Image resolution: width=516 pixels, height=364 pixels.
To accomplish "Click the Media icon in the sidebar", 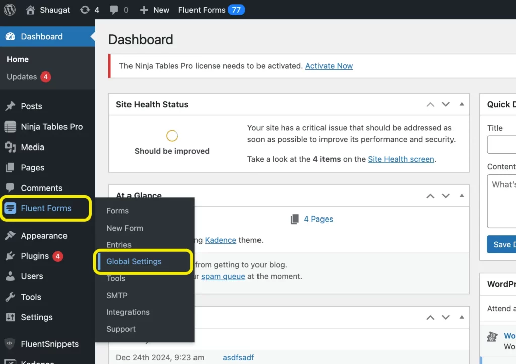I will click(10, 147).
